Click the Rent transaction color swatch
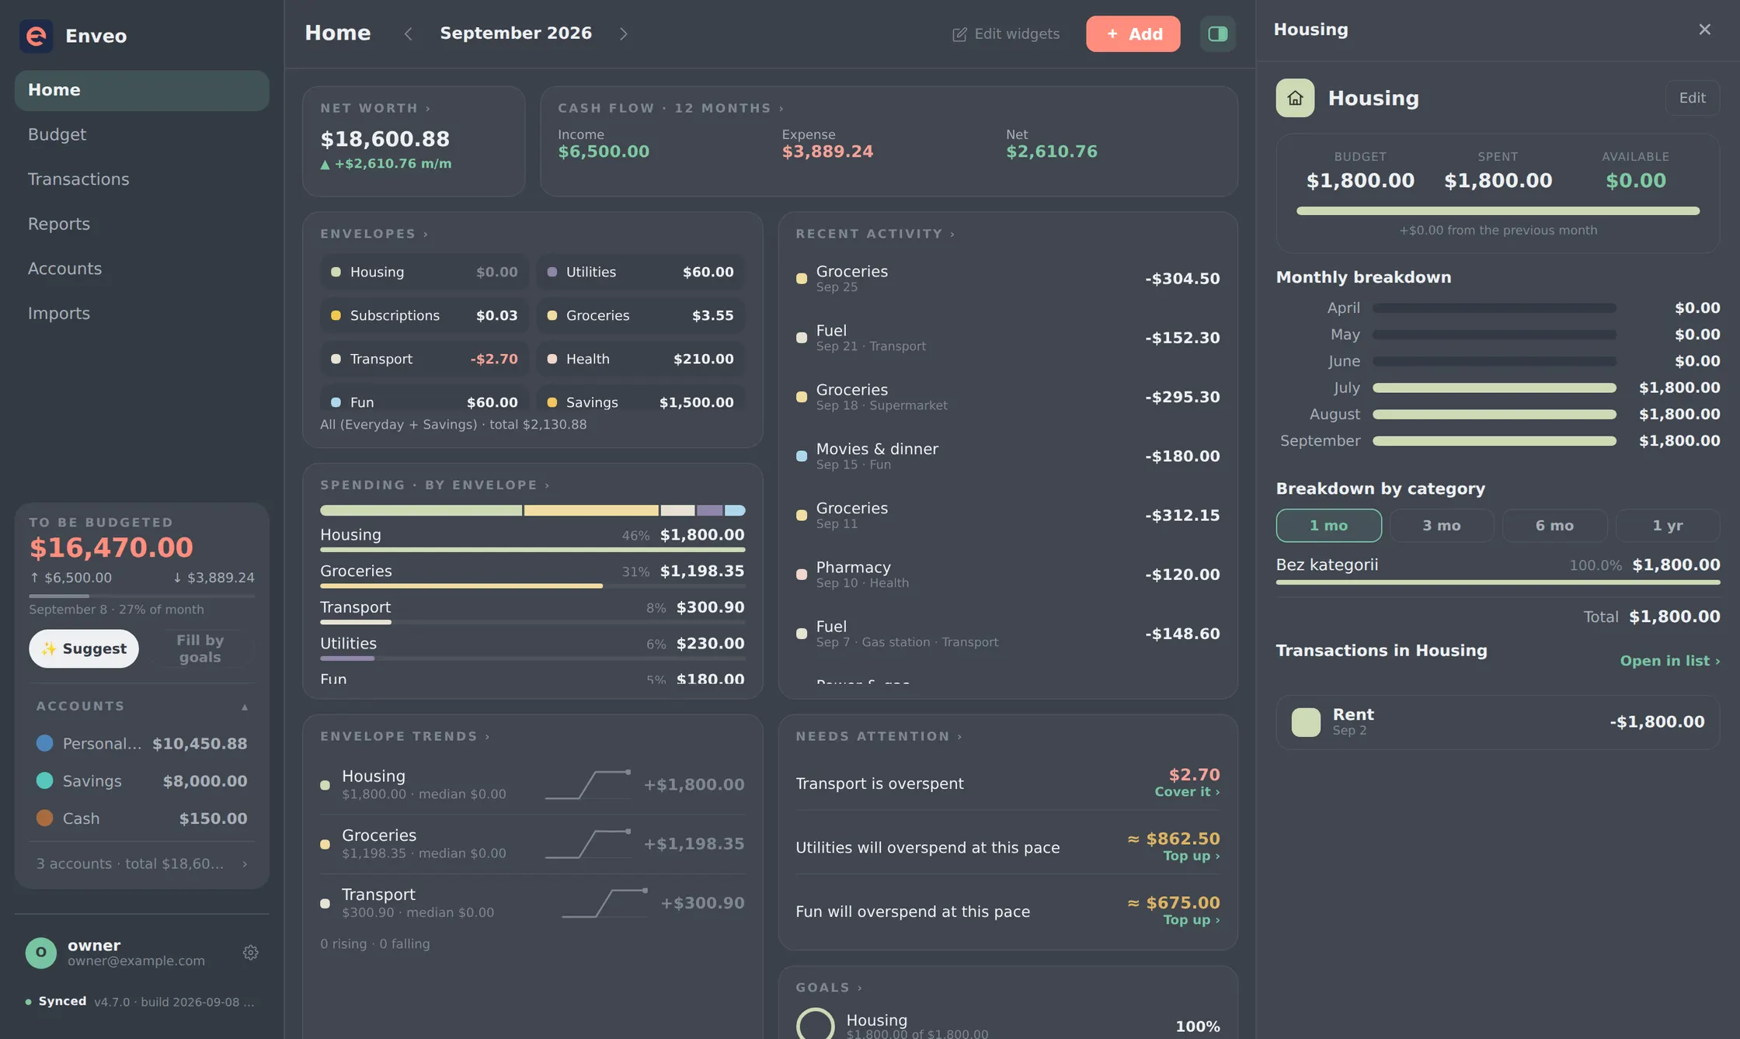The height and width of the screenshot is (1039, 1740). [1306, 722]
